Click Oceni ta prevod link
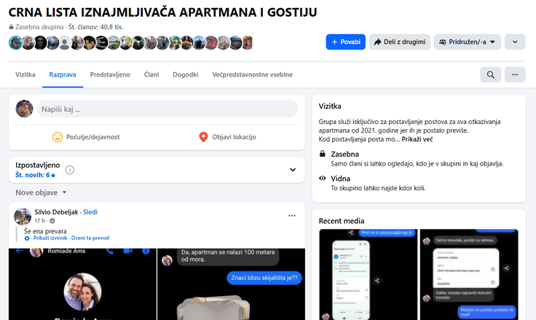This screenshot has height=320, width=536. point(90,238)
